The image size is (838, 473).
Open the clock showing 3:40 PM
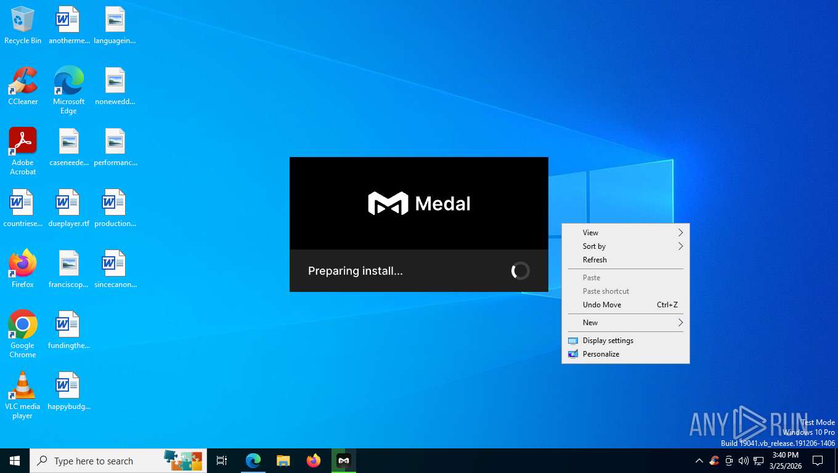point(785,461)
